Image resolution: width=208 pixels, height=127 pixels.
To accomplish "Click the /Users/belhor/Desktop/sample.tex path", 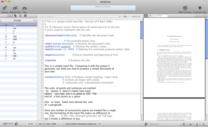I will click(81, 124).
